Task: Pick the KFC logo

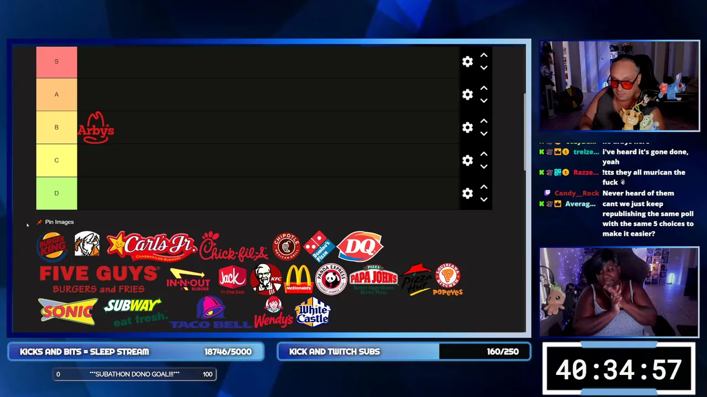Action: [266, 280]
